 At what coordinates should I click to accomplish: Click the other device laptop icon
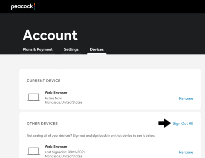[x=34, y=151]
